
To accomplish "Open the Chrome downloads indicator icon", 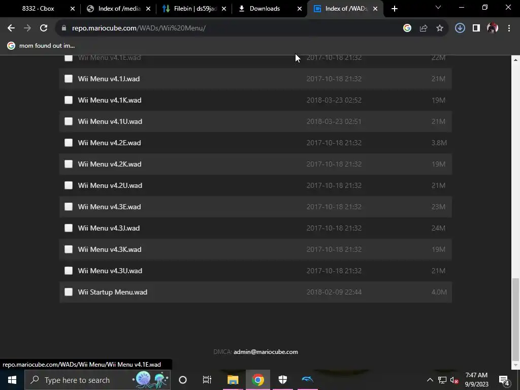I will 460,28.
